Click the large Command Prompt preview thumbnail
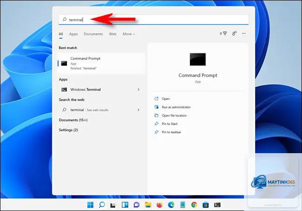The height and width of the screenshot is (211, 302). [x=197, y=60]
